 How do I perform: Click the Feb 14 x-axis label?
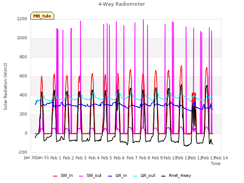pos(221,158)
